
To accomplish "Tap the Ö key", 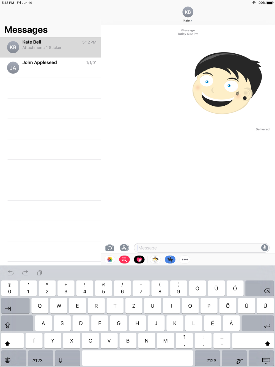I will [197, 288].
